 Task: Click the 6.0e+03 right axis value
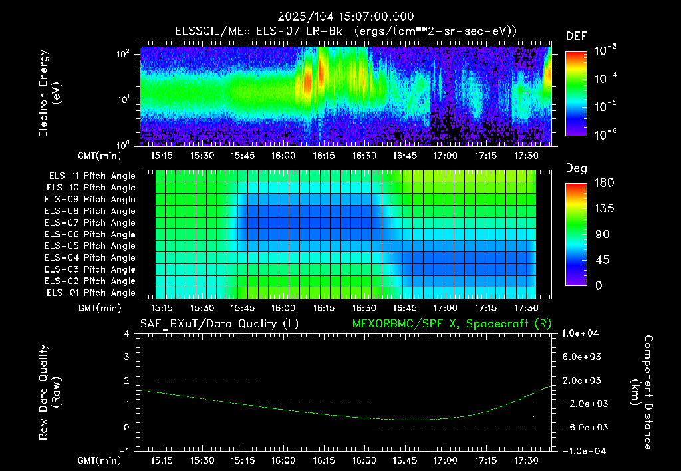coord(582,357)
